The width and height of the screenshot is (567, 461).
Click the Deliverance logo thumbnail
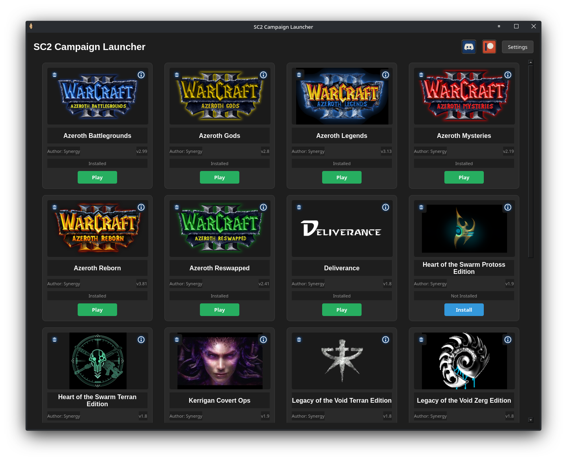(x=341, y=229)
